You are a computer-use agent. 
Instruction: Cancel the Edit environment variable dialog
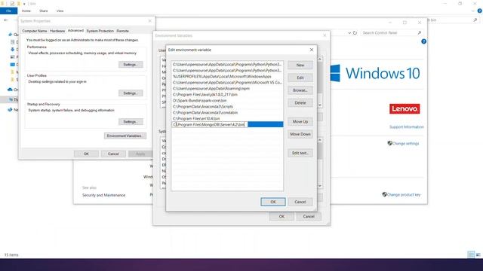point(300,202)
